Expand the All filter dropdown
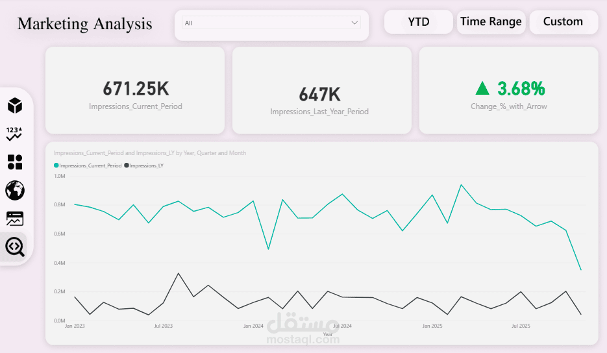The width and height of the screenshot is (607, 353). point(271,23)
